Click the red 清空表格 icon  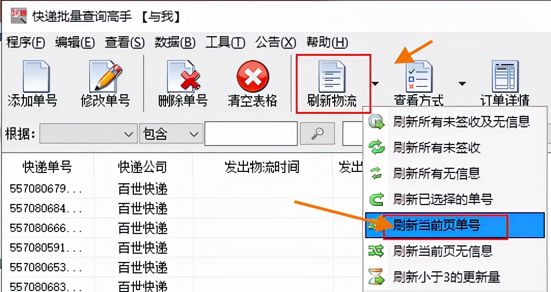coord(253,77)
